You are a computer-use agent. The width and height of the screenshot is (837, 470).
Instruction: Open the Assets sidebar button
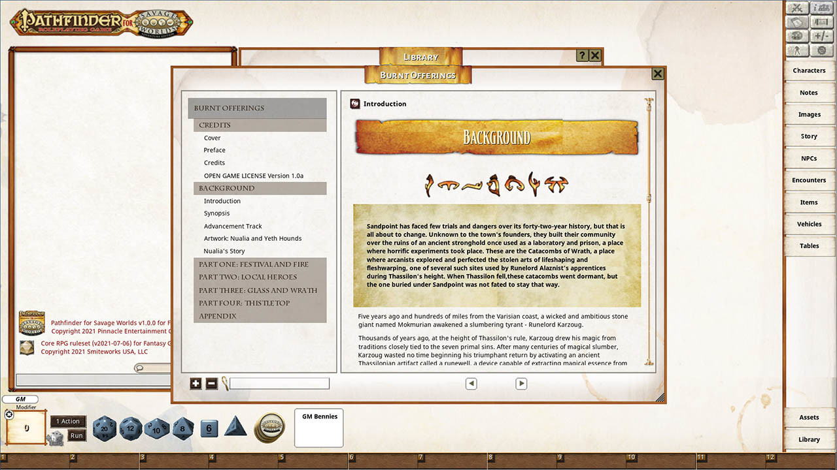pyautogui.click(x=809, y=418)
